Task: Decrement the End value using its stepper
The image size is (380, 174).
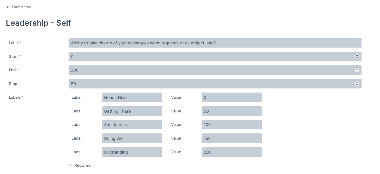Action: (357, 71)
